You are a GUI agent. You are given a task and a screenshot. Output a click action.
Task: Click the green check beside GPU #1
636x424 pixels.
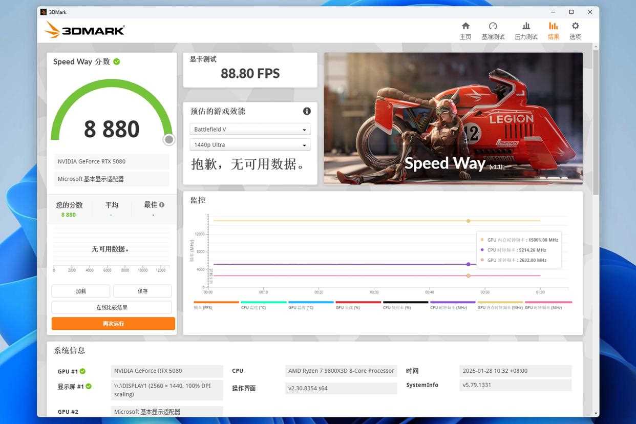point(82,371)
